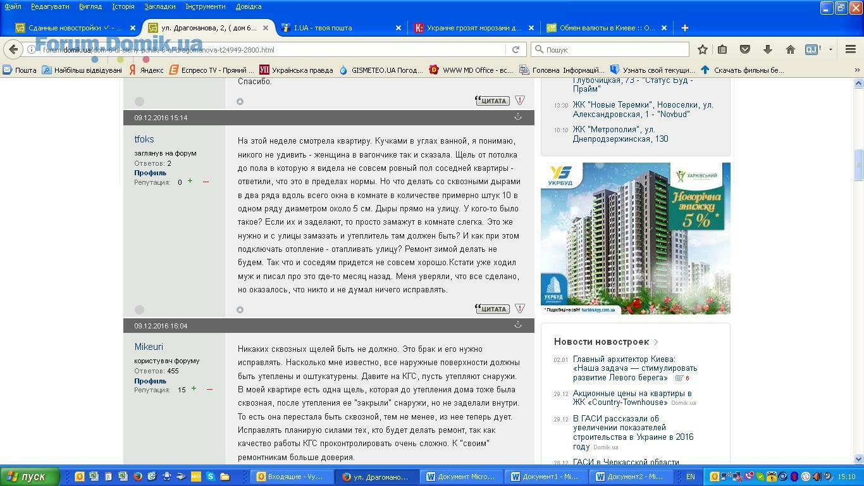Screen dimensions: 864x486
Task: Go to the browser home page icon
Action: pyautogui.click(x=790, y=49)
